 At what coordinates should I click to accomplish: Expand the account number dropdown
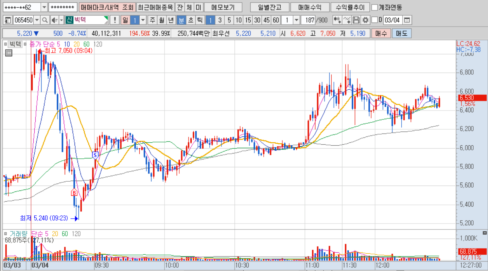click(44, 7)
